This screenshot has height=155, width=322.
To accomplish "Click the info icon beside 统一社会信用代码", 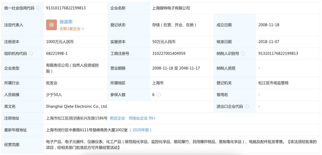I will click(38, 8).
